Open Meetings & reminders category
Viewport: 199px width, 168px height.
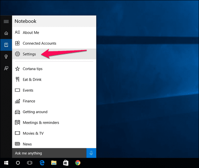tap(54, 123)
